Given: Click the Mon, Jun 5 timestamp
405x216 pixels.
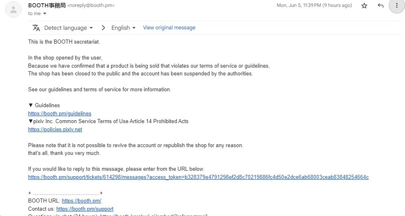Looking at the screenshot, I should coord(314,6).
